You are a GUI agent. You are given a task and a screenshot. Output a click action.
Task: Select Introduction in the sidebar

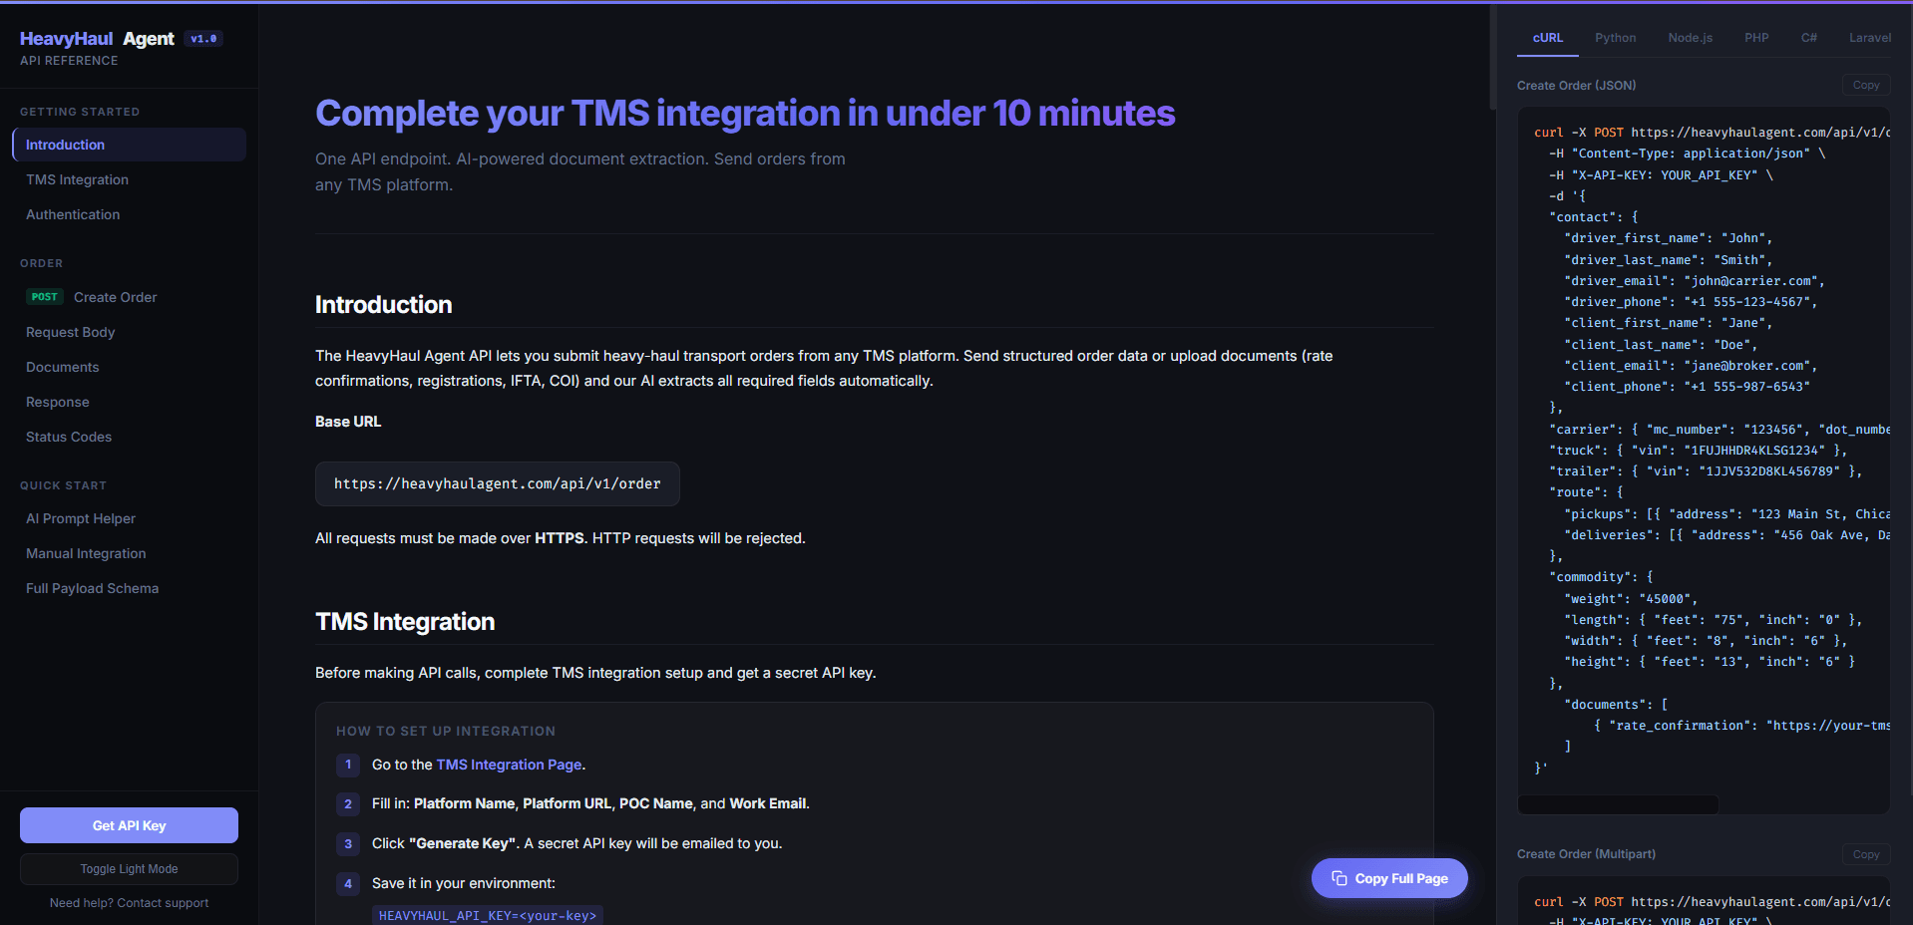[129, 145]
